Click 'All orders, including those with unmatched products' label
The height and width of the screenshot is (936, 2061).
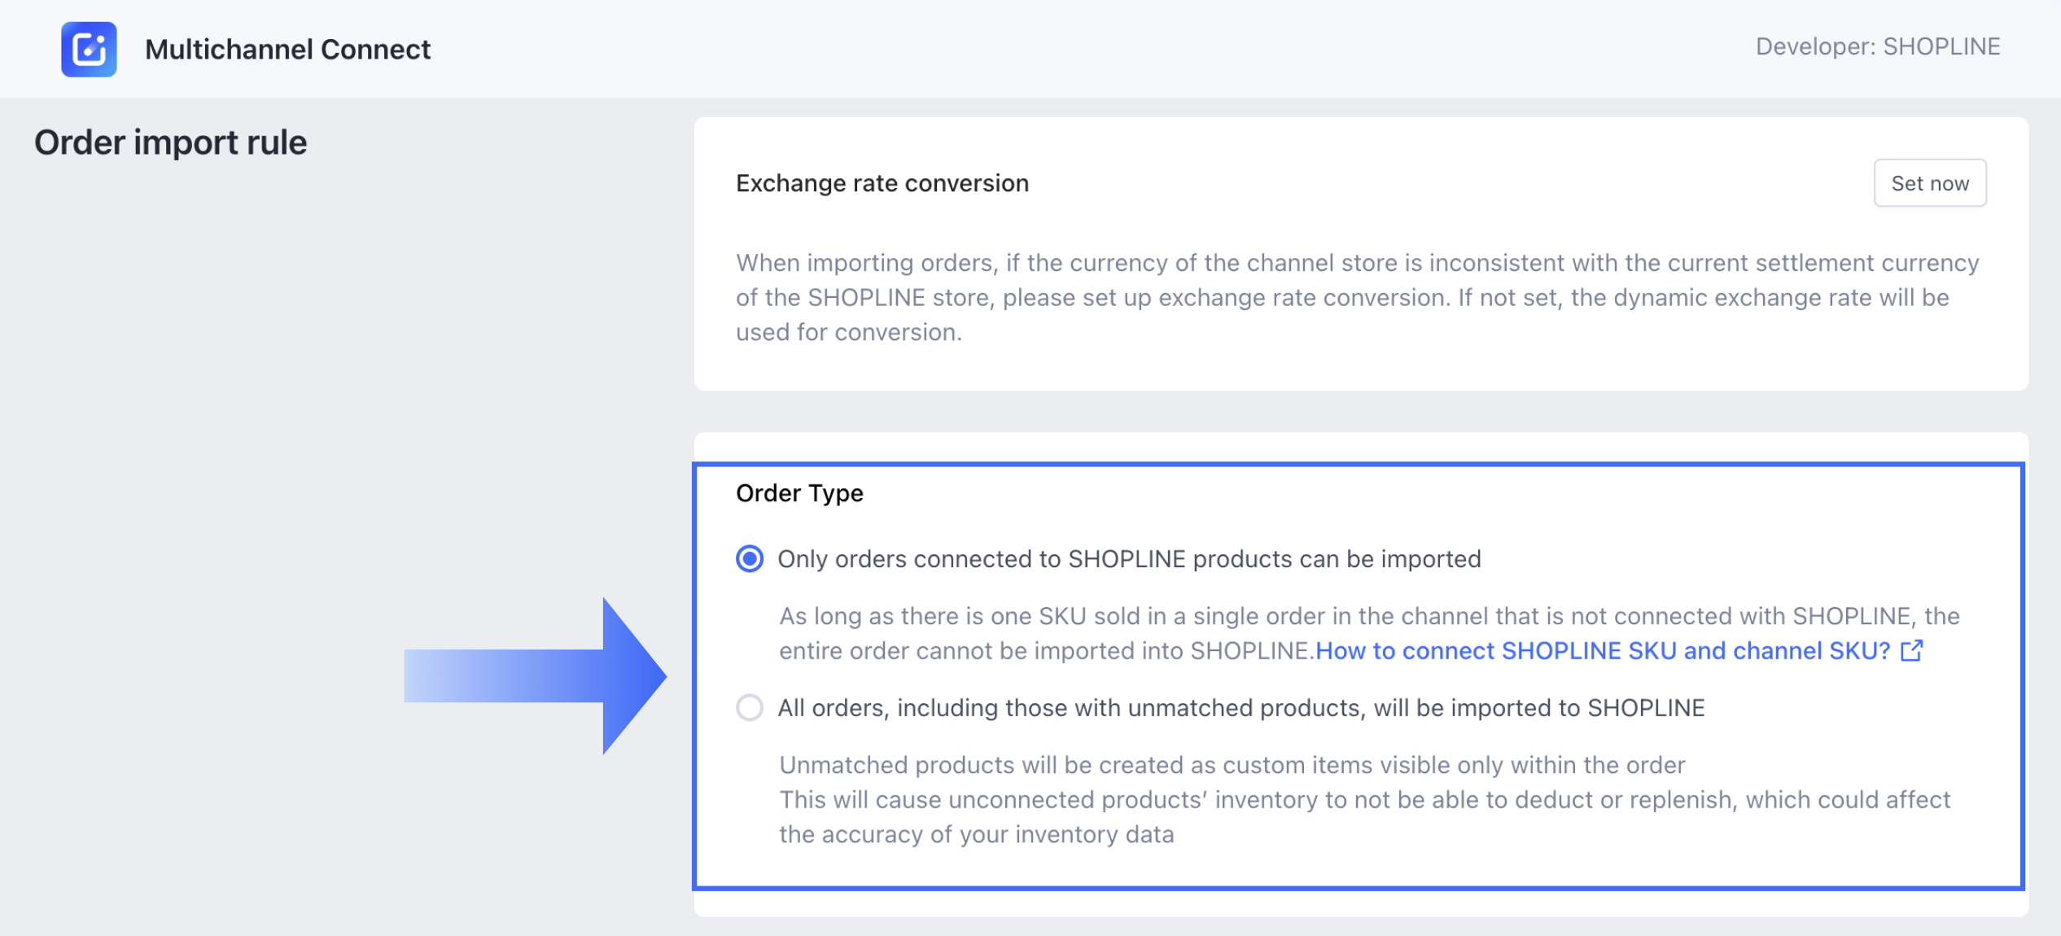(1241, 708)
